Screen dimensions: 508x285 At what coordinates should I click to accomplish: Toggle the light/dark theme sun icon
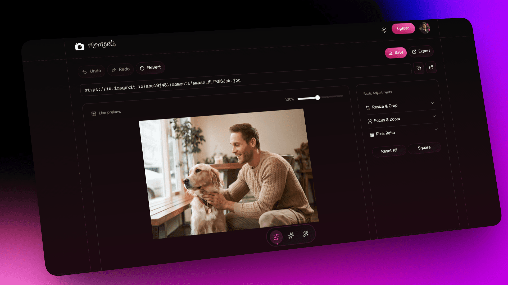tap(384, 30)
